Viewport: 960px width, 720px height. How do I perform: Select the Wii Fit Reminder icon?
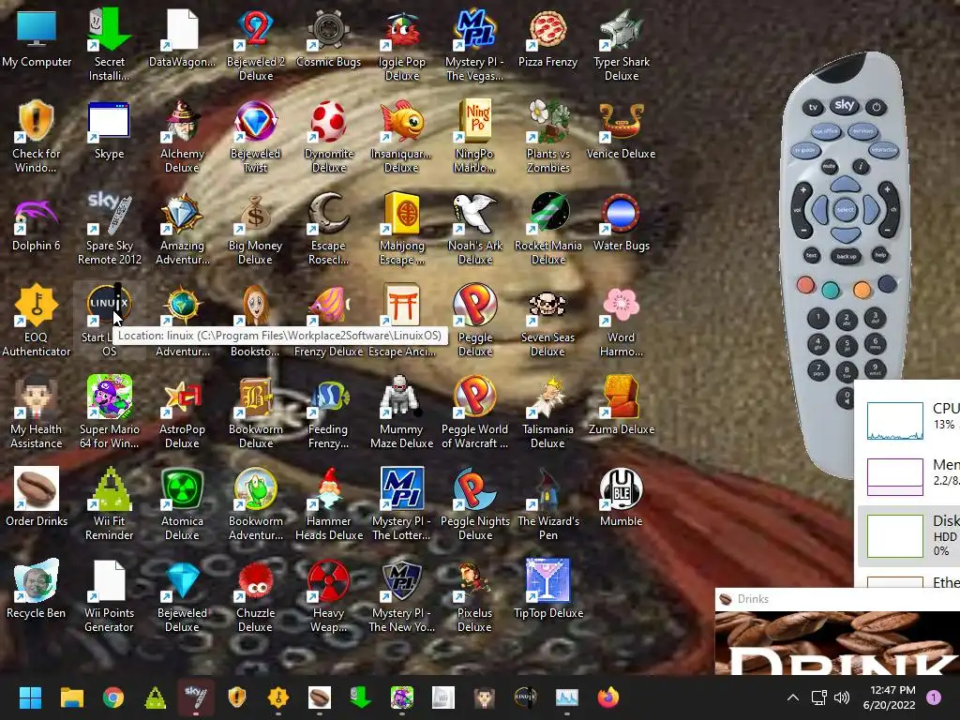pyautogui.click(x=109, y=505)
